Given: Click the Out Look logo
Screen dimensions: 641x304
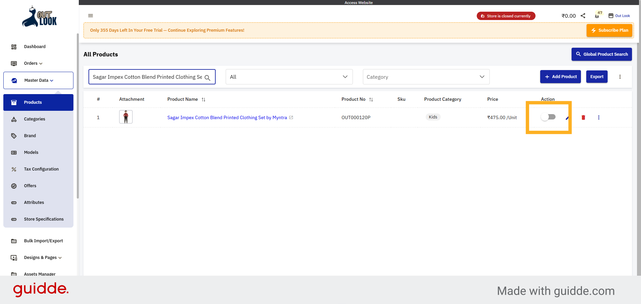Looking at the screenshot, I should tap(40, 16).
